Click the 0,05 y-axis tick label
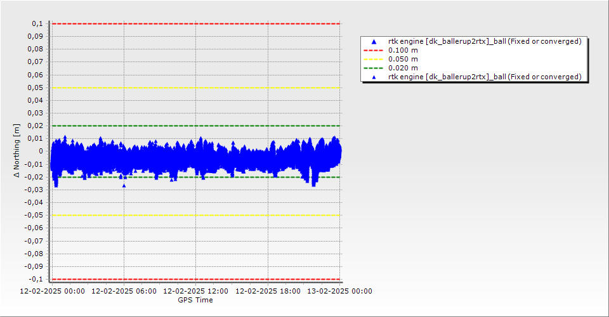The image size is (609, 317). click(34, 87)
